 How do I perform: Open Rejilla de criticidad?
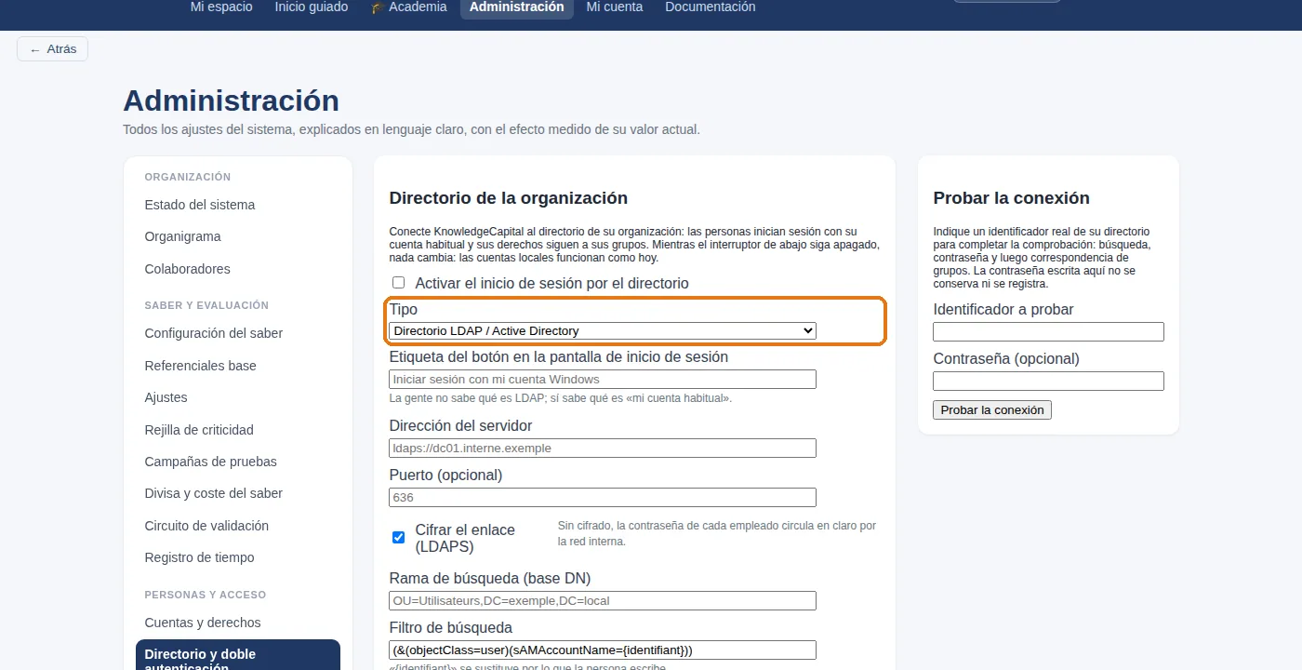point(238,430)
